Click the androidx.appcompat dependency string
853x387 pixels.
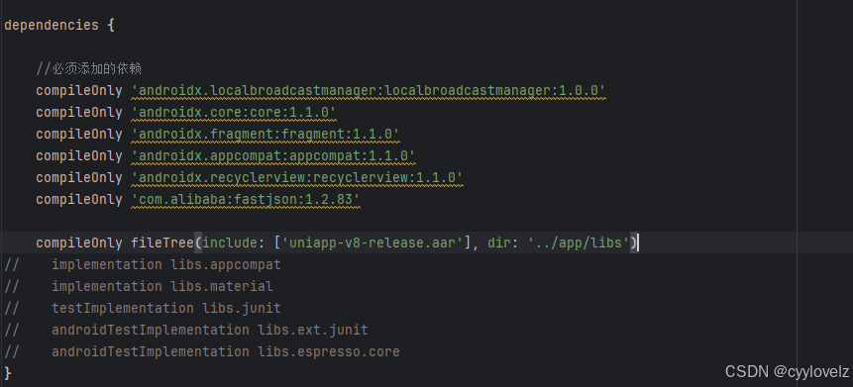tap(273, 156)
